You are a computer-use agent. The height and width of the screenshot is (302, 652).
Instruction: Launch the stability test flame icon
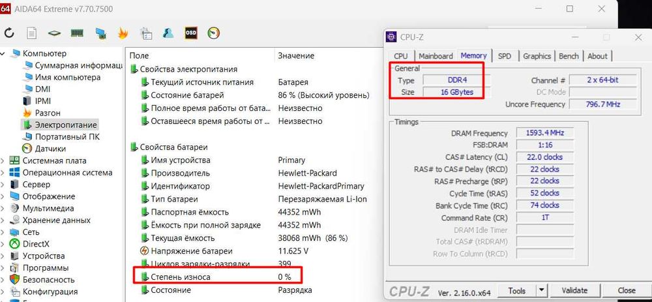(x=123, y=33)
